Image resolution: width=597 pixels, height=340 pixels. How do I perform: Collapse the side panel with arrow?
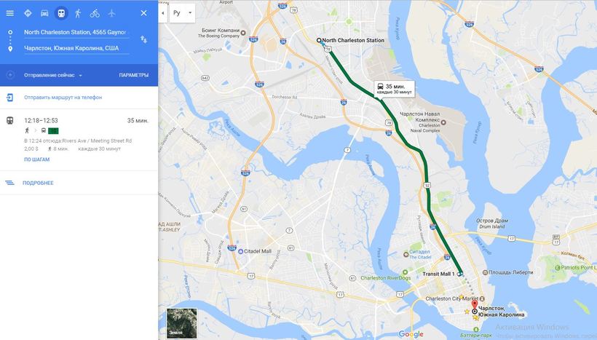click(162, 13)
